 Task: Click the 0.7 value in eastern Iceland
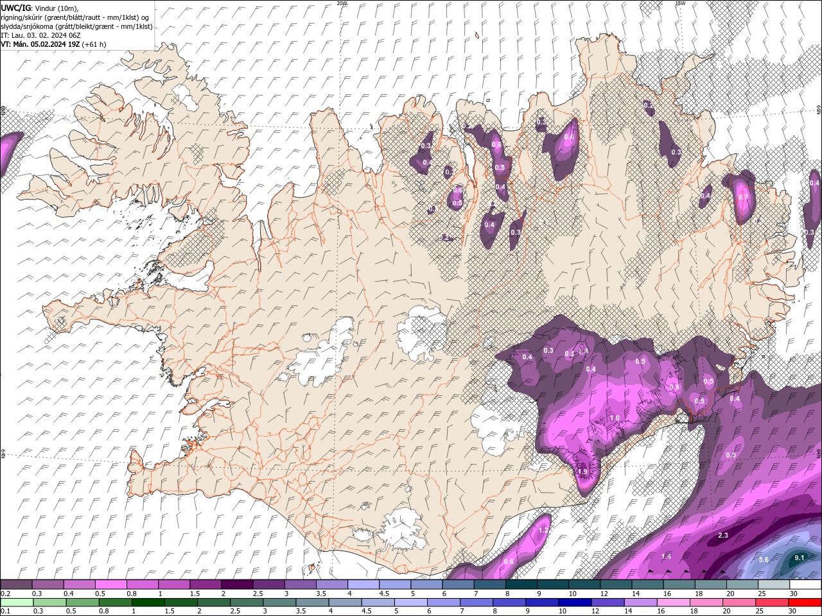(x=743, y=197)
